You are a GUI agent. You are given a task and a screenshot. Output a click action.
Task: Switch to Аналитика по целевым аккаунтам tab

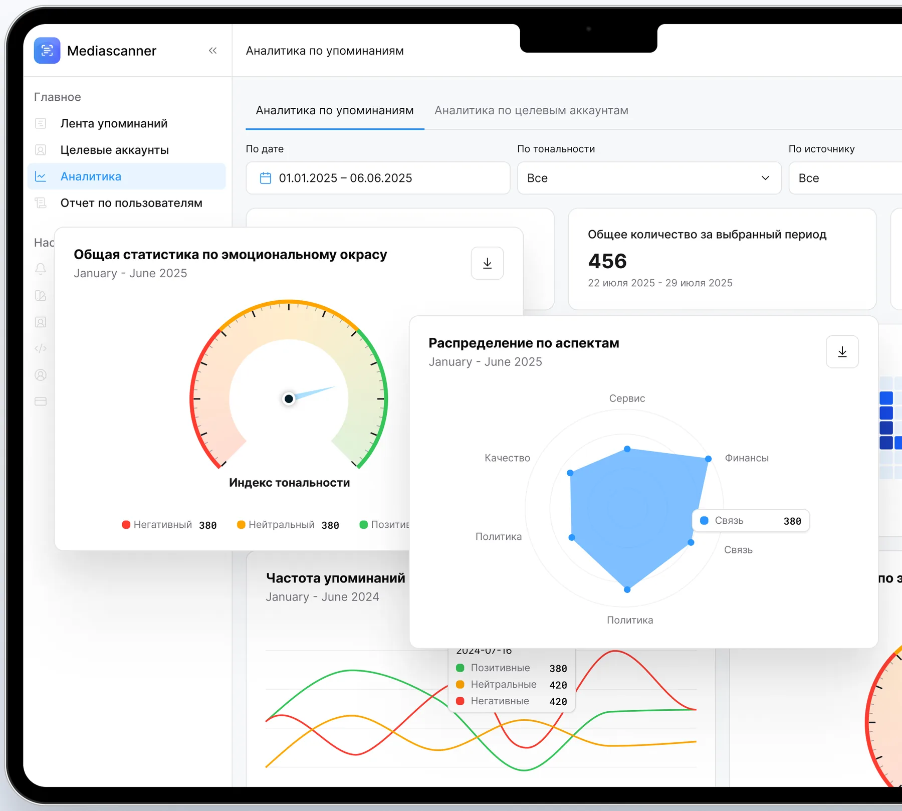[531, 110]
